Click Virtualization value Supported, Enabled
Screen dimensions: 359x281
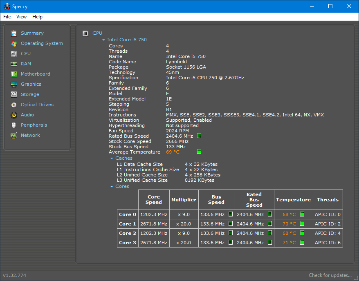[189, 120]
